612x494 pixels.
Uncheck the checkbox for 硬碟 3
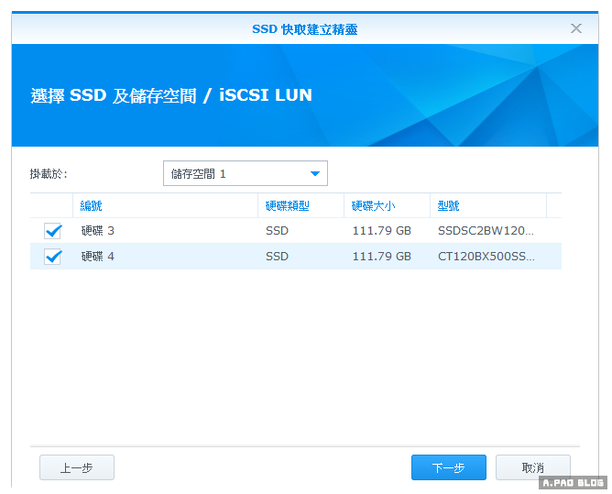(52, 231)
